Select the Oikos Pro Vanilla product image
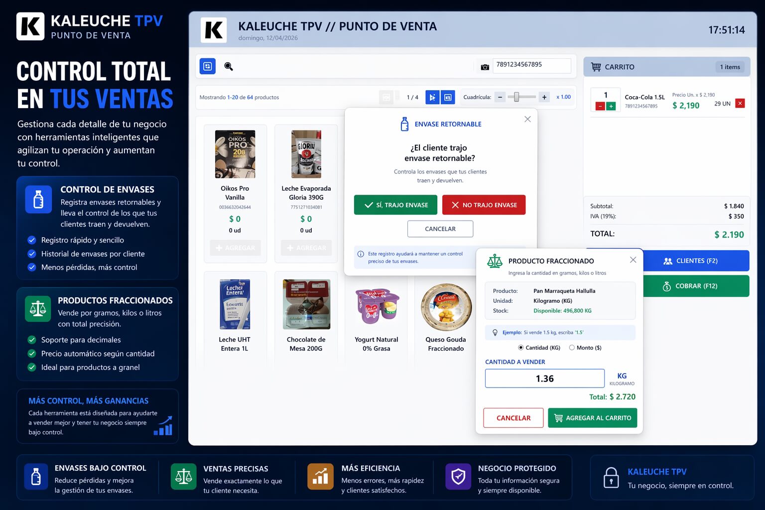The height and width of the screenshot is (510, 765). [x=235, y=154]
